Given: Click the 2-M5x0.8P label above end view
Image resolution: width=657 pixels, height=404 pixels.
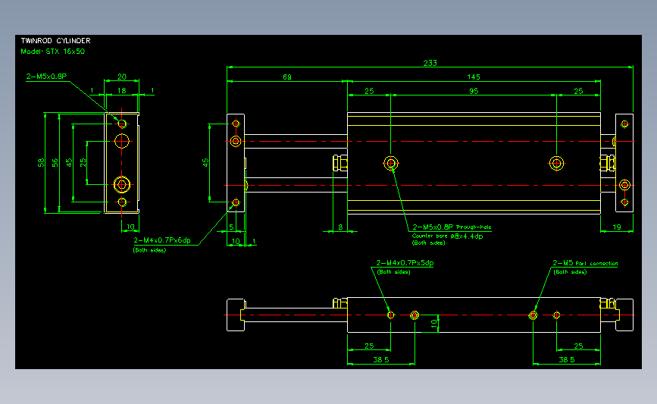Looking at the screenshot, I should click(x=46, y=77).
